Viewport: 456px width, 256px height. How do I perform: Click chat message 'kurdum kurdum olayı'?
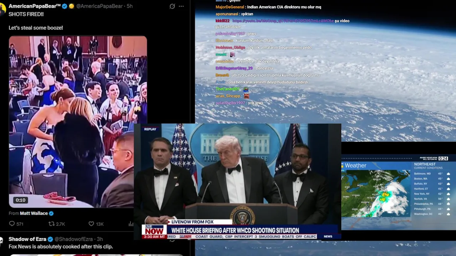254,41
